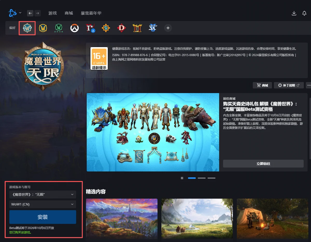Click the 16+ CADPA age rating badge
Image resolution: width=311 pixels, height=242 pixels.
click(x=99, y=58)
